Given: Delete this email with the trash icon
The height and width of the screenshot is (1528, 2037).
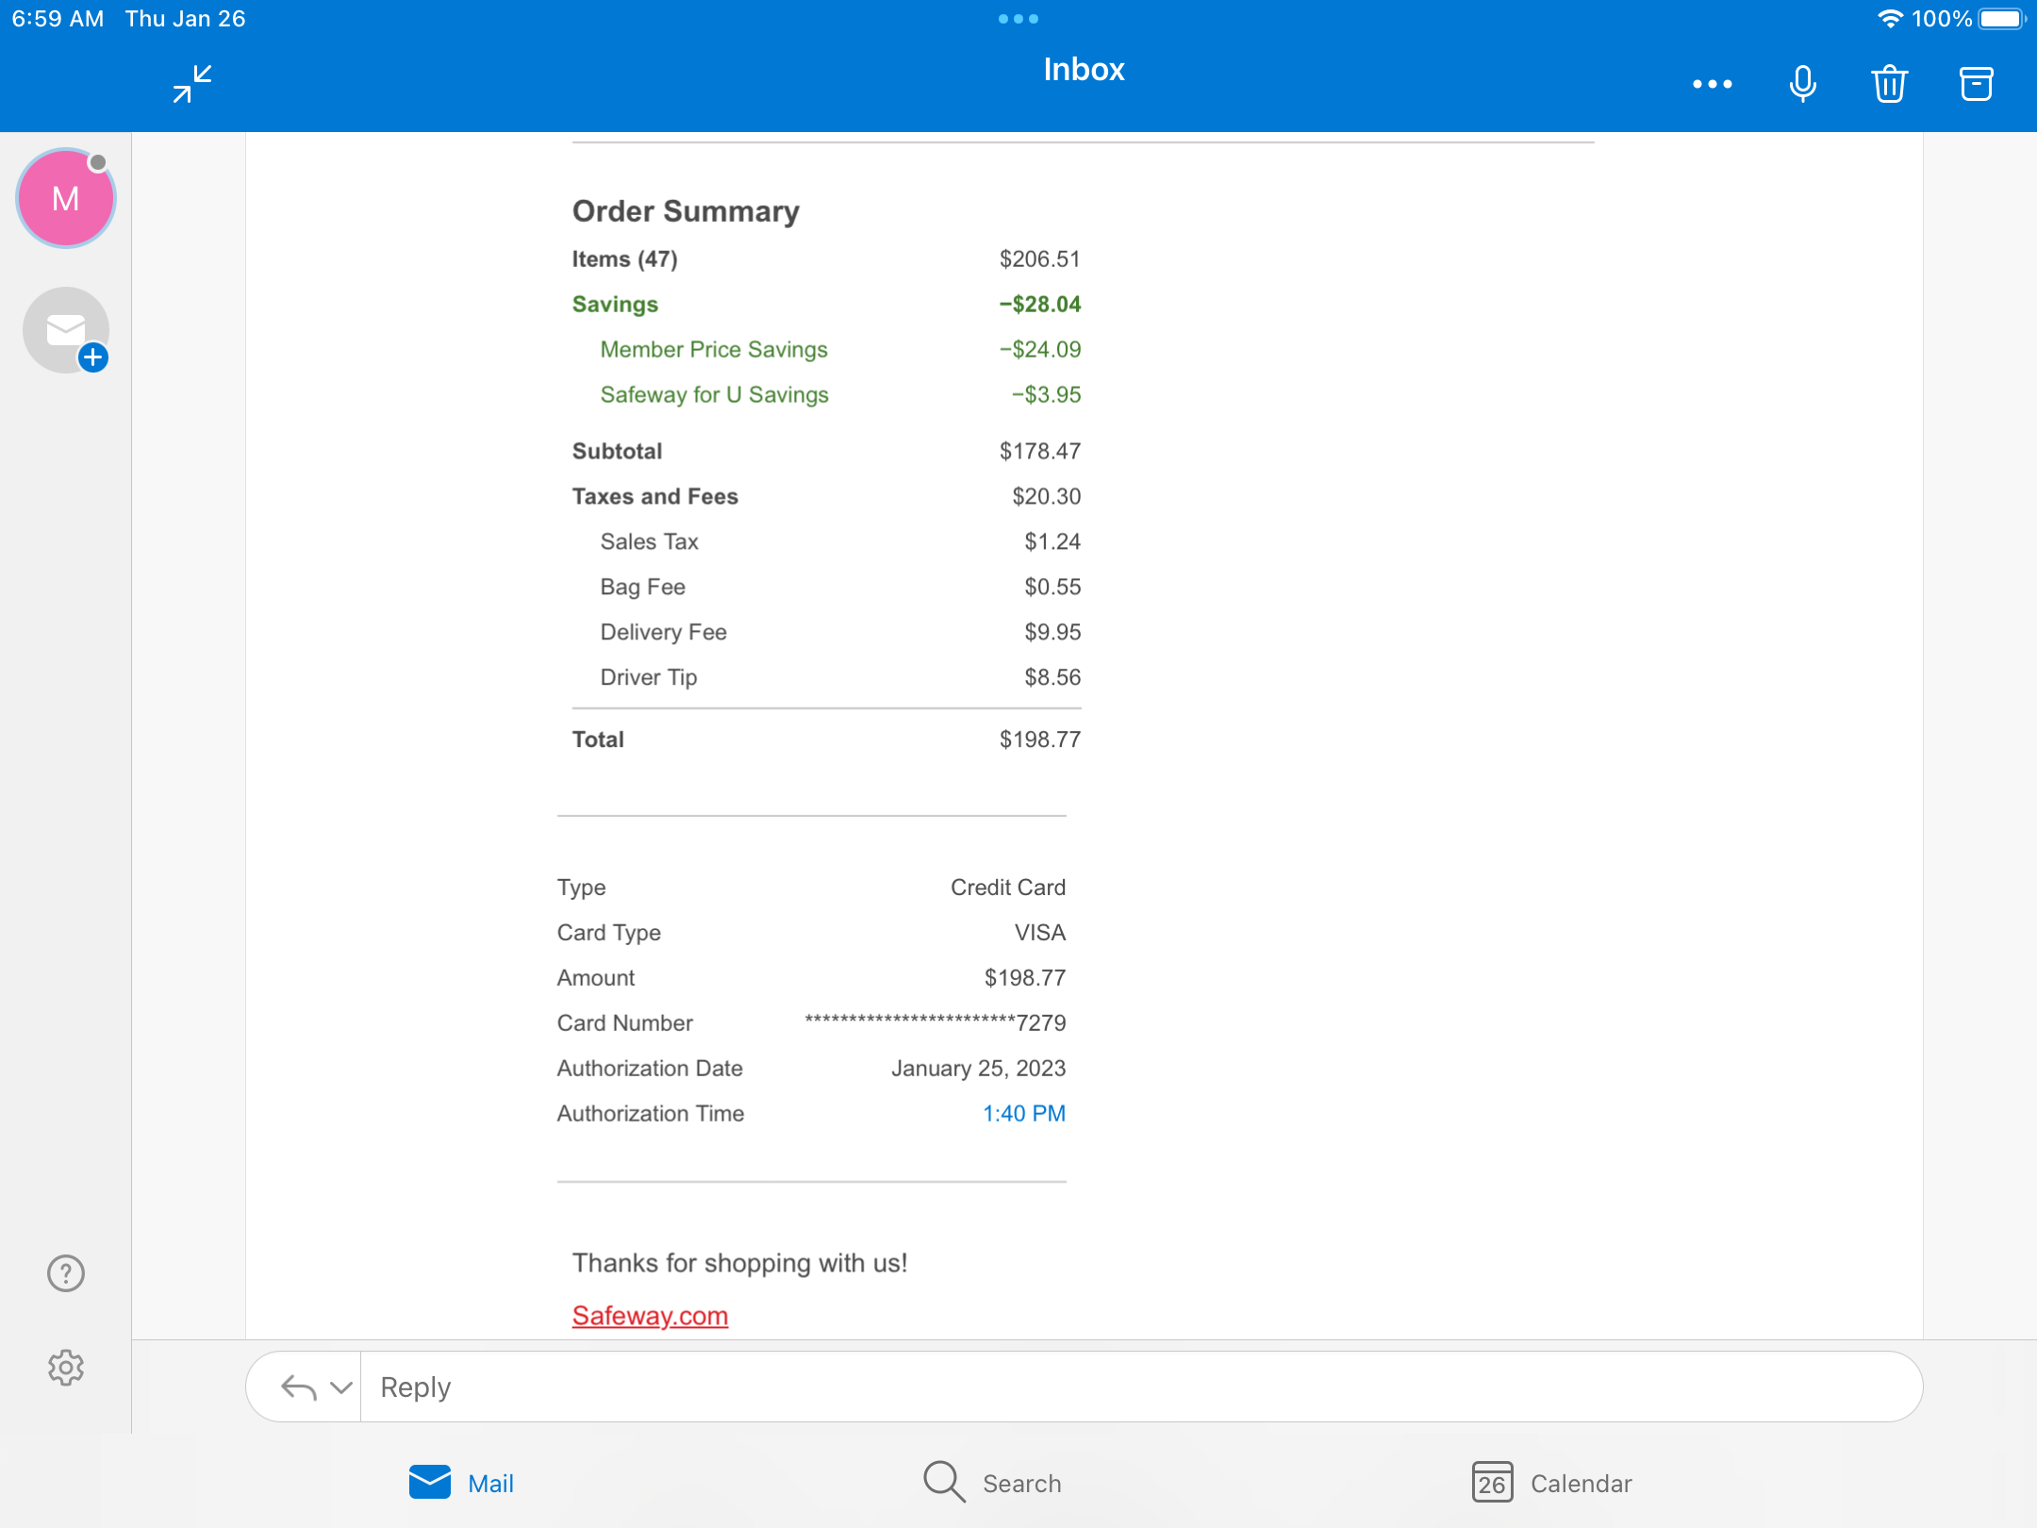Looking at the screenshot, I should [1889, 84].
